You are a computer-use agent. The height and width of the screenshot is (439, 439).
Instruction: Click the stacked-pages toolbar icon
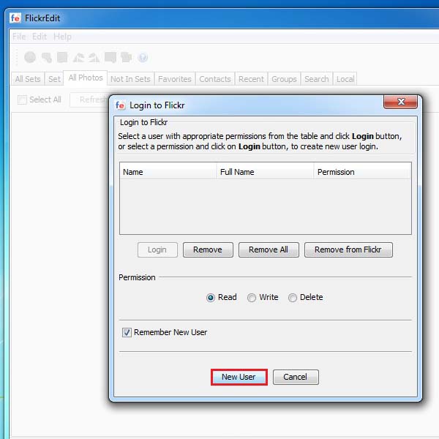click(x=127, y=57)
